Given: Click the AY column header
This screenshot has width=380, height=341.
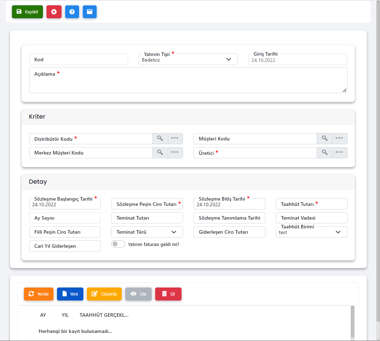Looking at the screenshot, I should [x=43, y=315].
